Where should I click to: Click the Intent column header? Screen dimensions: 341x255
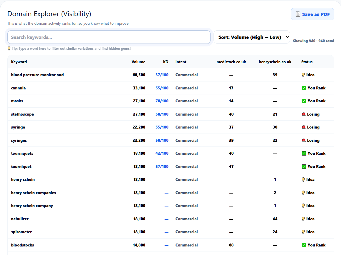(181, 62)
